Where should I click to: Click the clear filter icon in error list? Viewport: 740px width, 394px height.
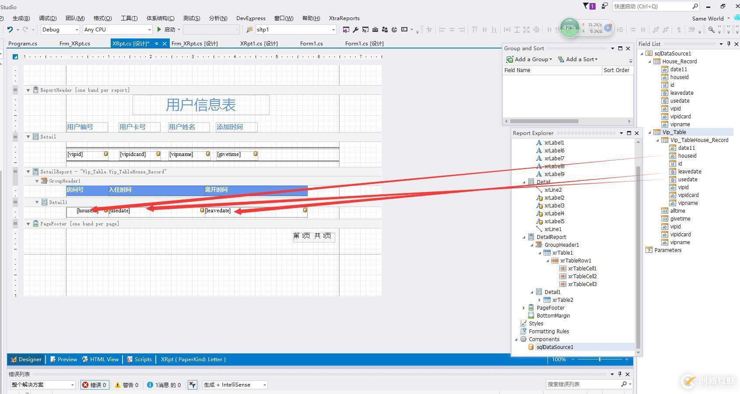(192, 385)
